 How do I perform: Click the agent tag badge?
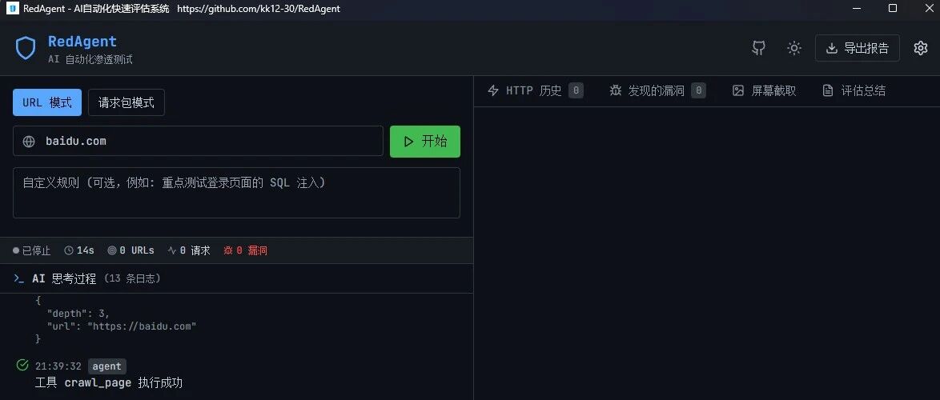pyautogui.click(x=107, y=366)
